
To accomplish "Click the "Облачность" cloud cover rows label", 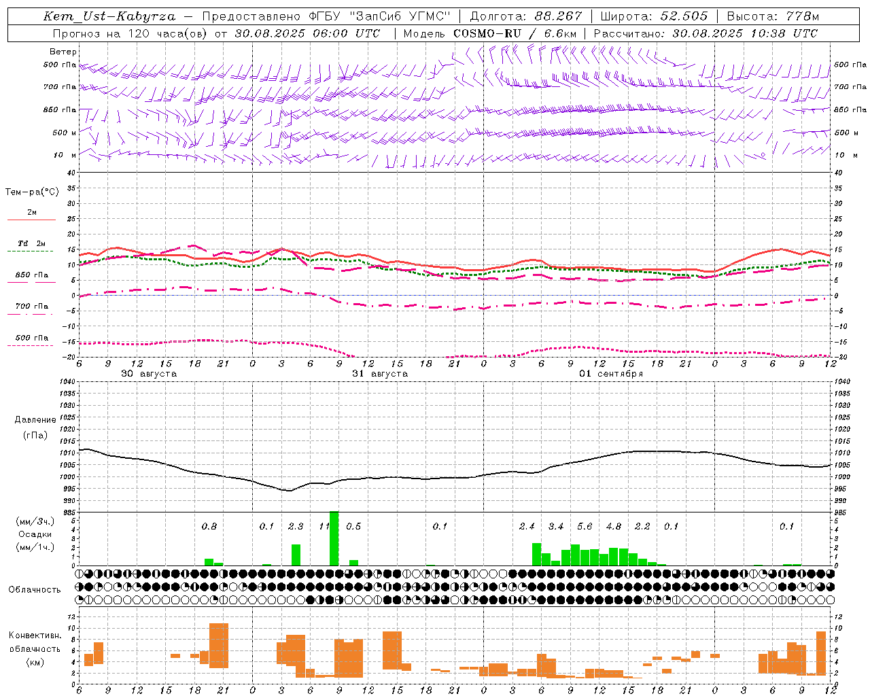I will click(x=35, y=590).
